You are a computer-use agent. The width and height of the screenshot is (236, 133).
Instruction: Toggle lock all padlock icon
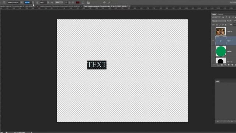pyautogui.click(x=226, y=25)
